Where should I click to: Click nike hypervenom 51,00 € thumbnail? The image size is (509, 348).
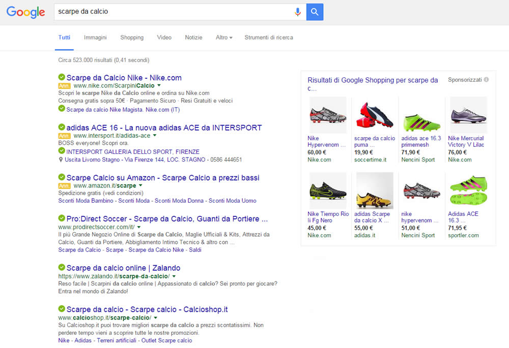421,191
